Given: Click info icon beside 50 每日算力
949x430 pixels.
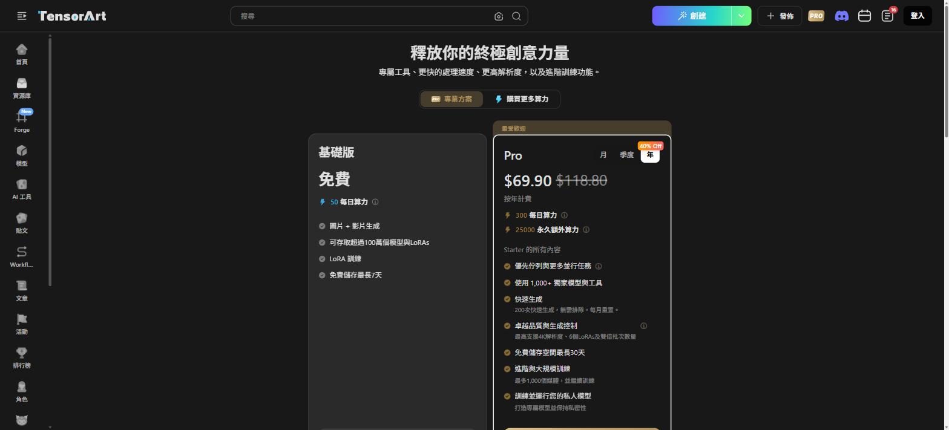Looking at the screenshot, I should tap(375, 202).
